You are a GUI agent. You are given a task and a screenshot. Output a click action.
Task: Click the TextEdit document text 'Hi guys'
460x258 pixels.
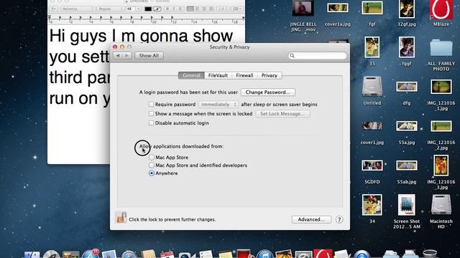(78, 36)
